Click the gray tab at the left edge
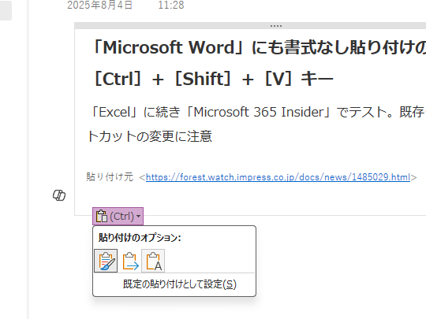Screen dimensions: 426x319 click(6, 10)
